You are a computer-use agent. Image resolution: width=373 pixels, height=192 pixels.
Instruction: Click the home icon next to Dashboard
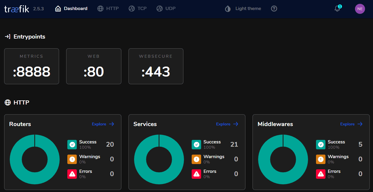(x=58, y=9)
